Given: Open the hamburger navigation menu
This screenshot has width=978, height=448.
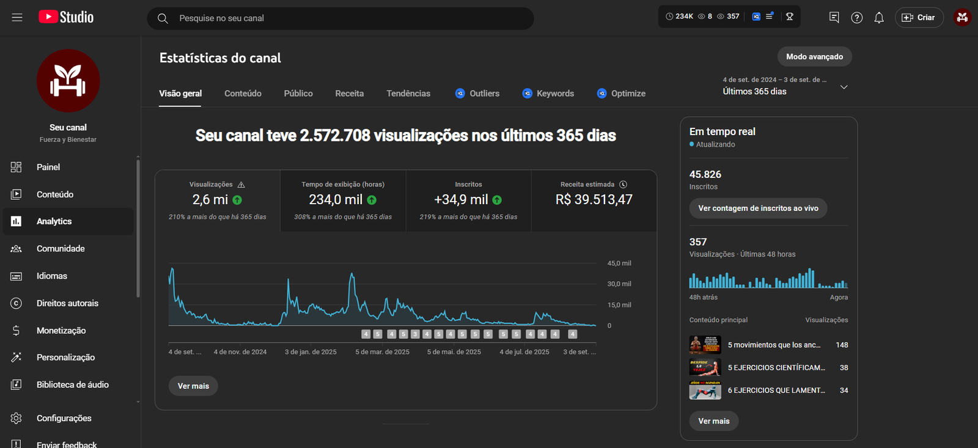Looking at the screenshot, I should [x=17, y=18].
